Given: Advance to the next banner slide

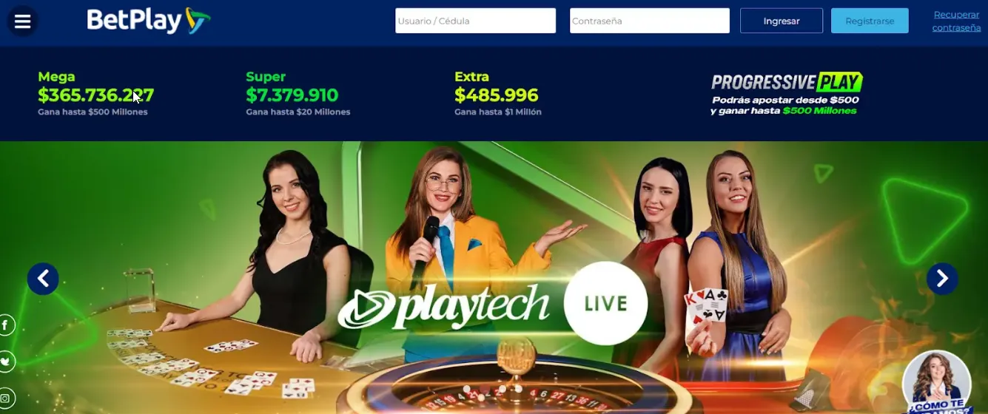Looking at the screenshot, I should click(942, 279).
